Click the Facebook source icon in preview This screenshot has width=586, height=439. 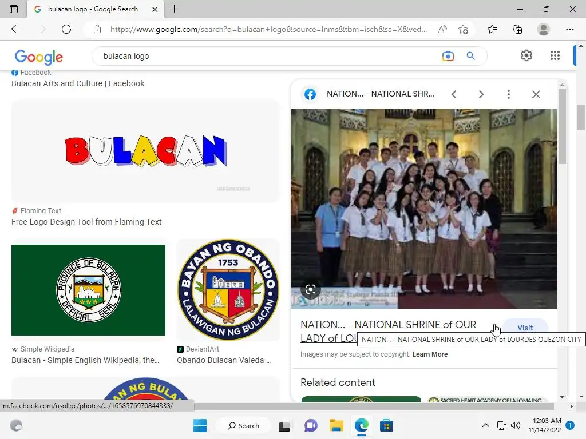click(310, 94)
